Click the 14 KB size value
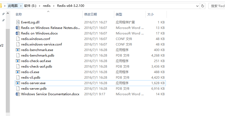 pyautogui.click(x=160, y=94)
